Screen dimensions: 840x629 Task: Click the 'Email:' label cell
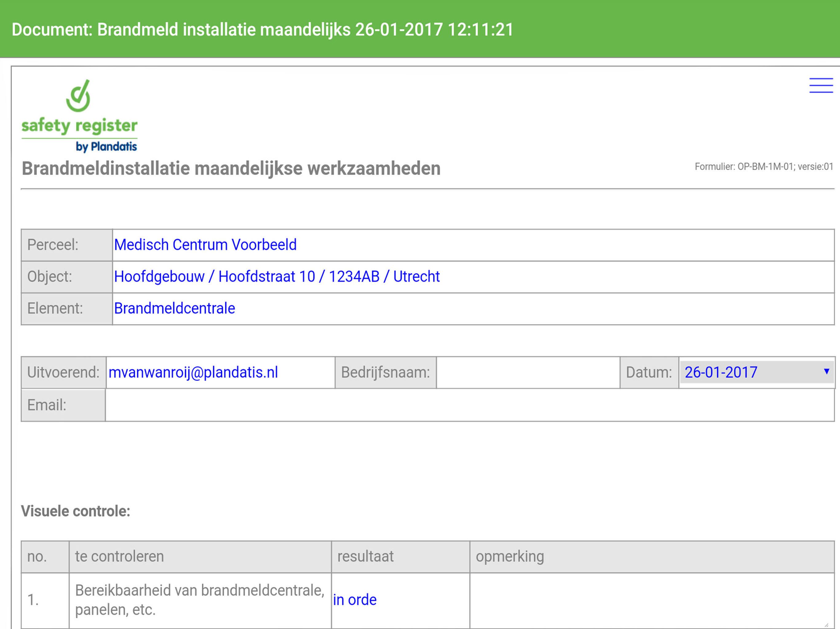(x=63, y=405)
